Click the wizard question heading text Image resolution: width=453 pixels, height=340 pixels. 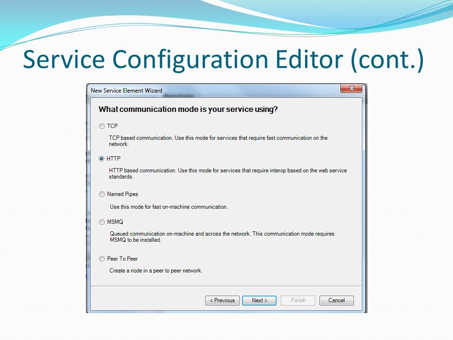coord(188,109)
